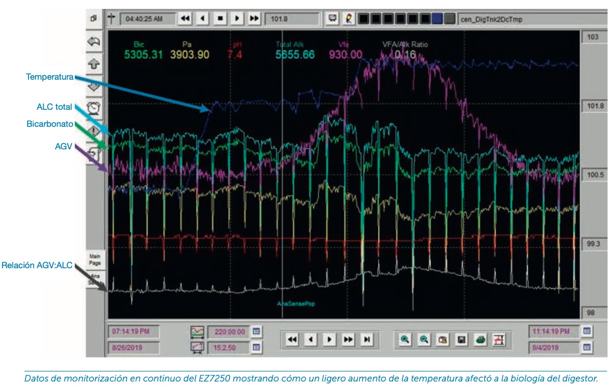The width and height of the screenshot is (613, 385).
Task: Click the Total Alk value 5655.66
Action: pyautogui.click(x=295, y=54)
